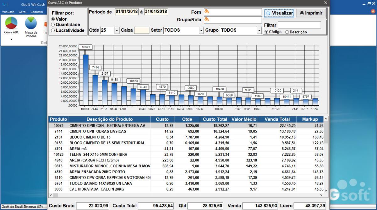Select the BLOCO CIMENTO DE 15 SEMI ESTRUTURAL row

coord(186,143)
